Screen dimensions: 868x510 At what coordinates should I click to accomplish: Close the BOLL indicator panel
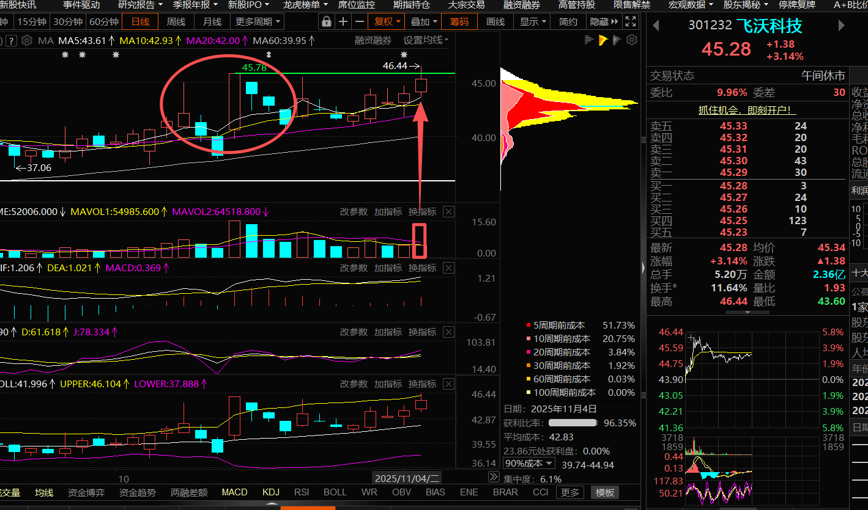[448, 384]
